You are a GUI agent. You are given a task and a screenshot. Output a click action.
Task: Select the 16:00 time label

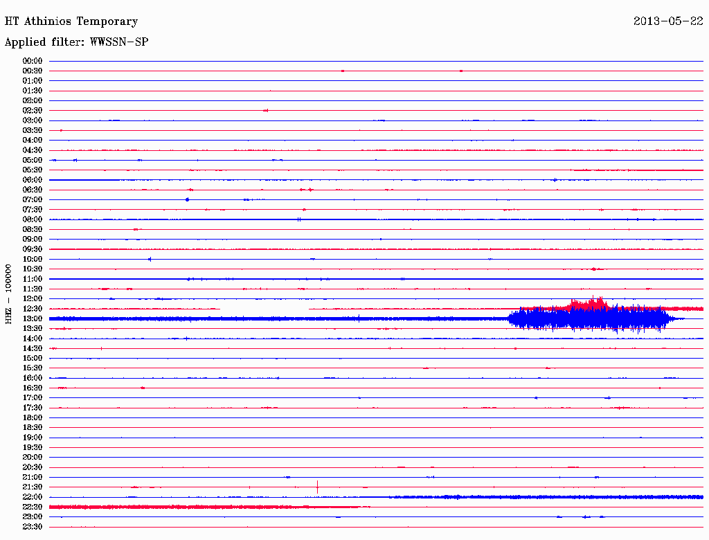33,378
